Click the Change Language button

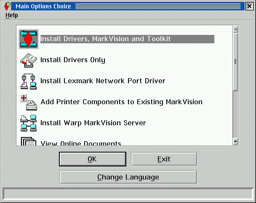(128, 177)
